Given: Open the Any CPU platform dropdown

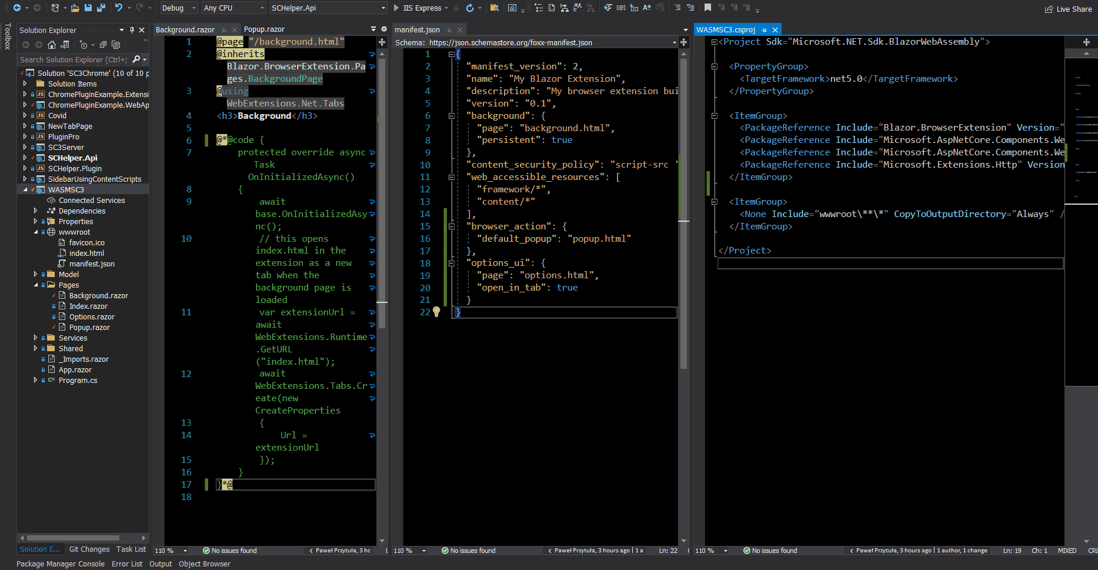Looking at the screenshot, I should [233, 8].
